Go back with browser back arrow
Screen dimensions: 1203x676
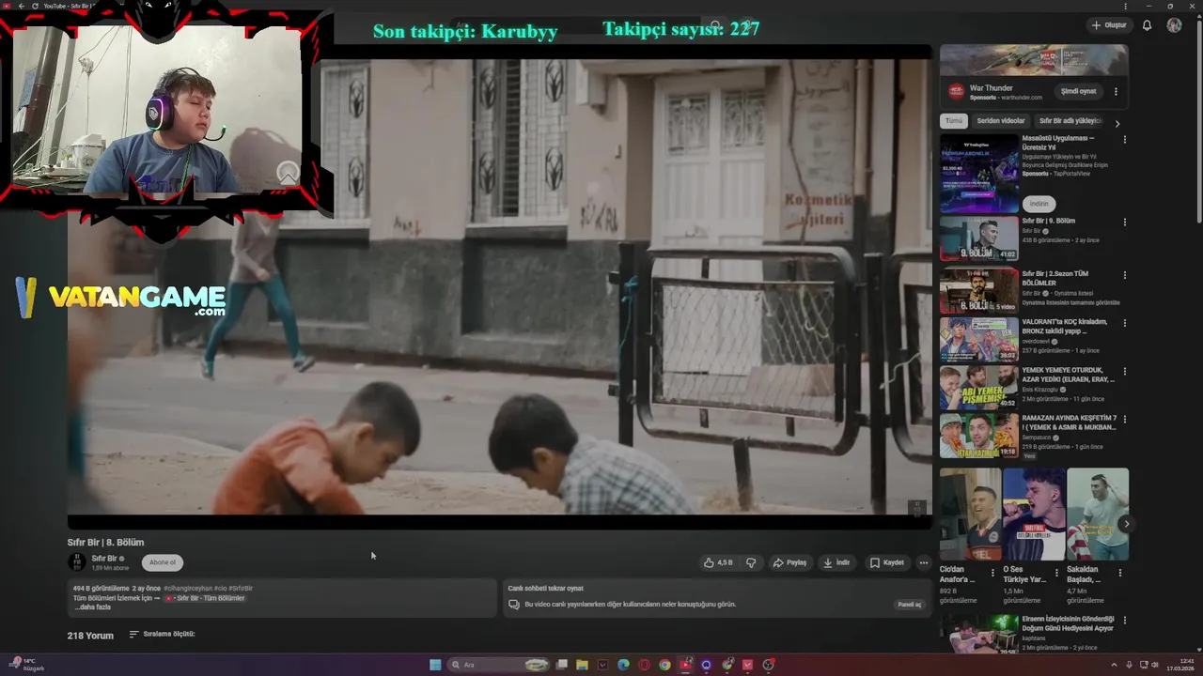[x=21, y=6]
